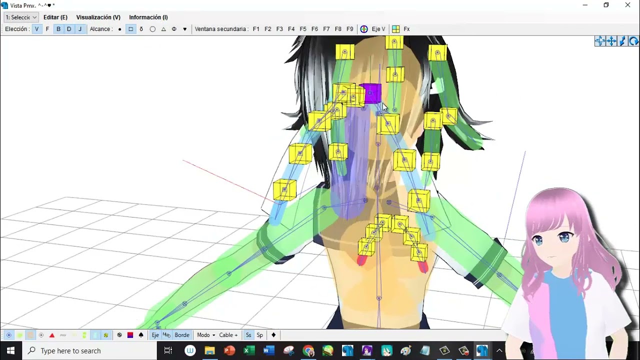This screenshot has height=360, width=640.
Task: Open the Windows Start menu
Action: pos(11,350)
